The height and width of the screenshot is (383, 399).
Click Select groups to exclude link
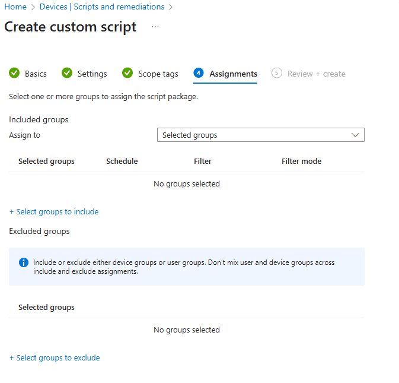[x=55, y=358]
